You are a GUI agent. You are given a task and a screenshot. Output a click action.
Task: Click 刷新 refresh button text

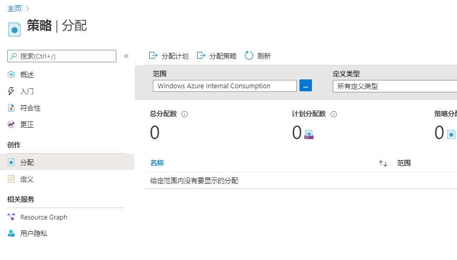(x=264, y=56)
